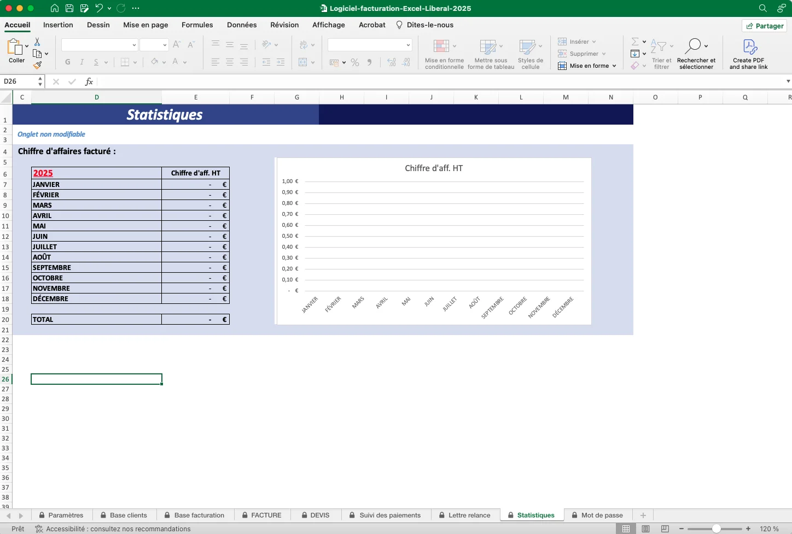Expand the formula bar with right arrow
The image size is (792, 534).
(x=788, y=81)
